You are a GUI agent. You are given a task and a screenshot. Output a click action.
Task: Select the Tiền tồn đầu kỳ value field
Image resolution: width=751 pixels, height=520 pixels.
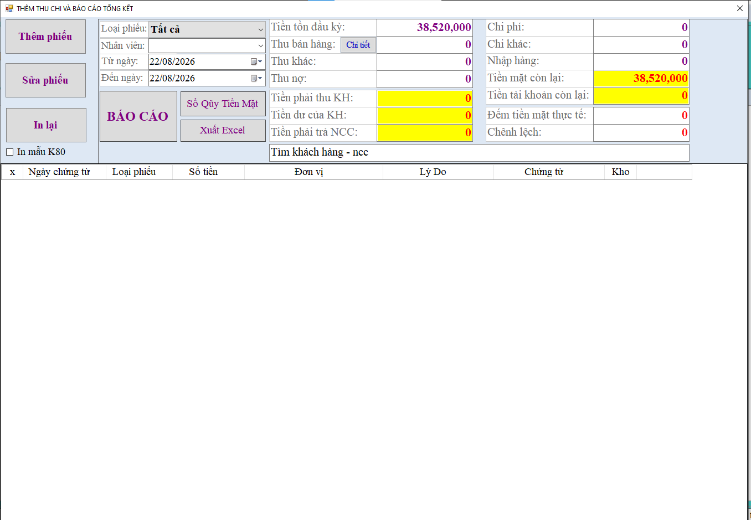tap(425, 28)
